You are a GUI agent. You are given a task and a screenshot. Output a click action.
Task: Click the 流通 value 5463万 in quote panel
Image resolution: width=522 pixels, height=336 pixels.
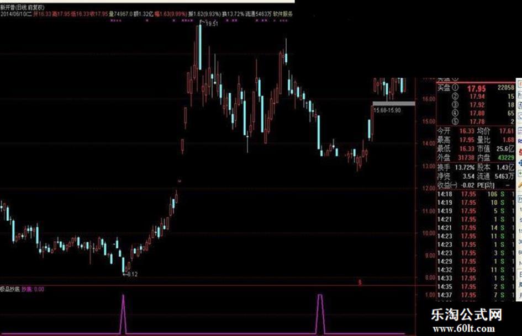click(504, 177)
